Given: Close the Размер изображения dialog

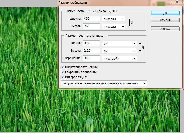Looking at the screenshot, I should coord(177,1).
